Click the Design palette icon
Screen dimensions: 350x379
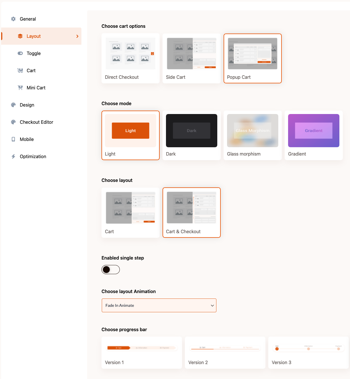(13, 105)
